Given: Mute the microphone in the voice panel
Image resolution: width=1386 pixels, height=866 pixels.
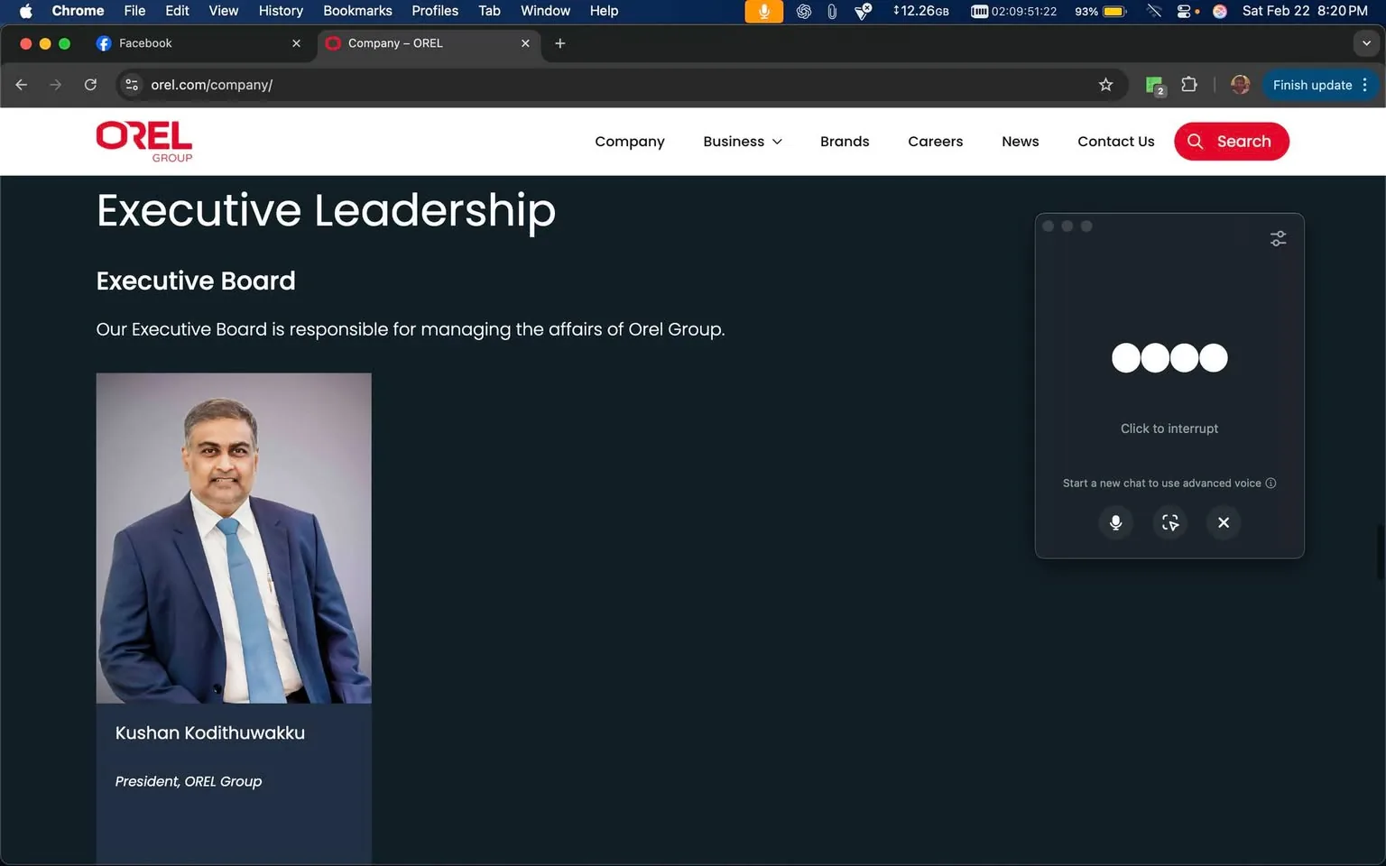Looking at the screenshot, I should [1115, 522].
